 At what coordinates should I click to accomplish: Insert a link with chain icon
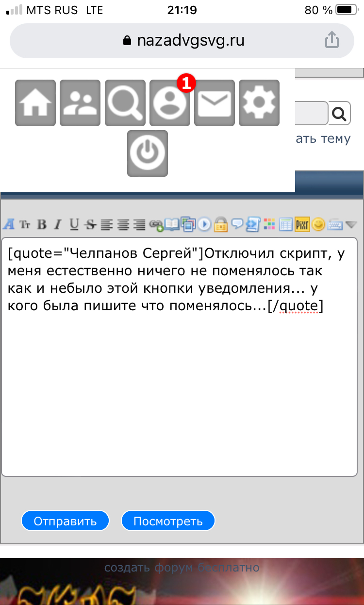[x=156, y=224]
